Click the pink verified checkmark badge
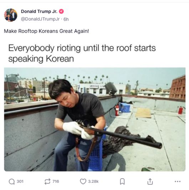The width and height of the screenshot is (189, 190). pyautogui.click(x=61, y=11)
